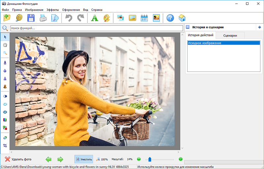Viewport: 264px width, 169px height.
Task: Select the blur drop tool
Action: (5, 71)
